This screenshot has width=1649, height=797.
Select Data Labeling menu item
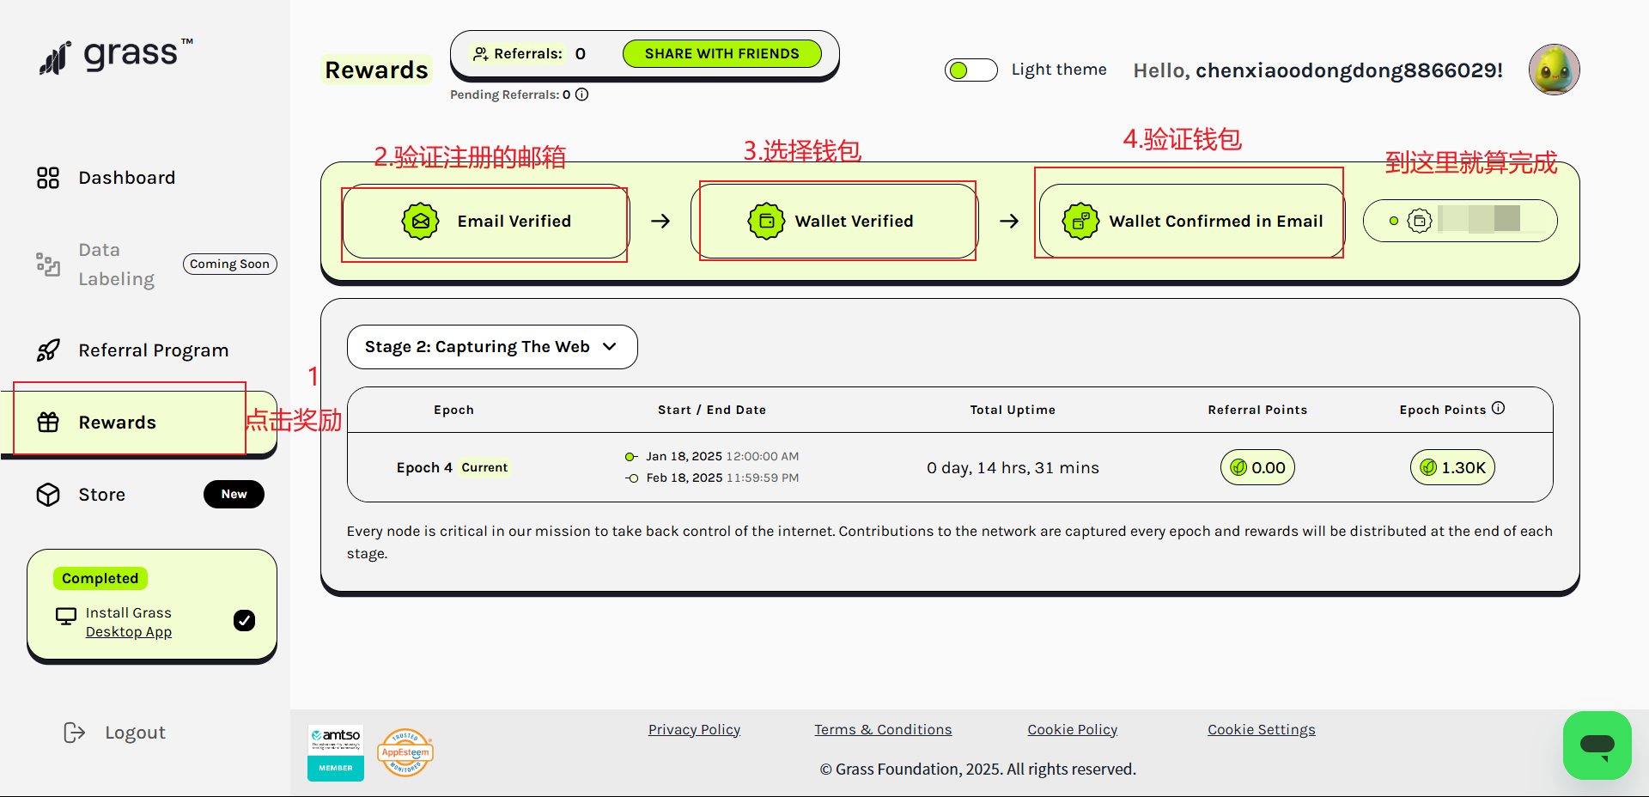116,265
